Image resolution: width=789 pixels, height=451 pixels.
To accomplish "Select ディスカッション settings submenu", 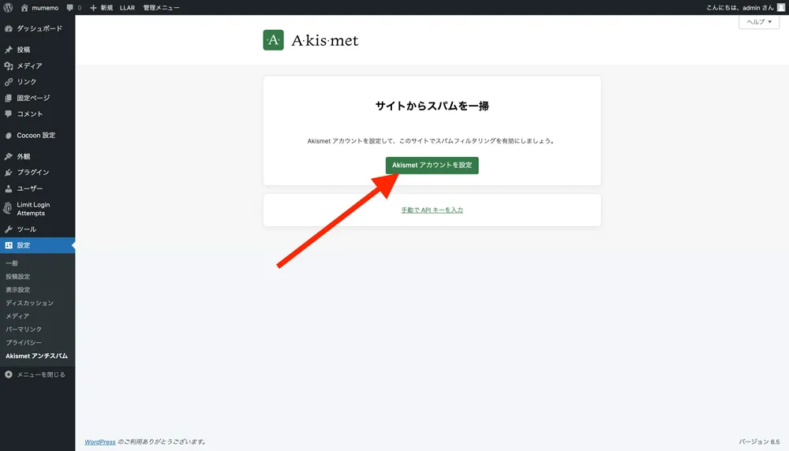I will click(29, 303).
